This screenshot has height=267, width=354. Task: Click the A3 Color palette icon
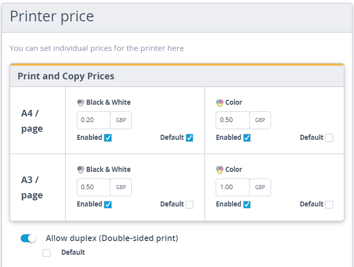tap(220, 170)
